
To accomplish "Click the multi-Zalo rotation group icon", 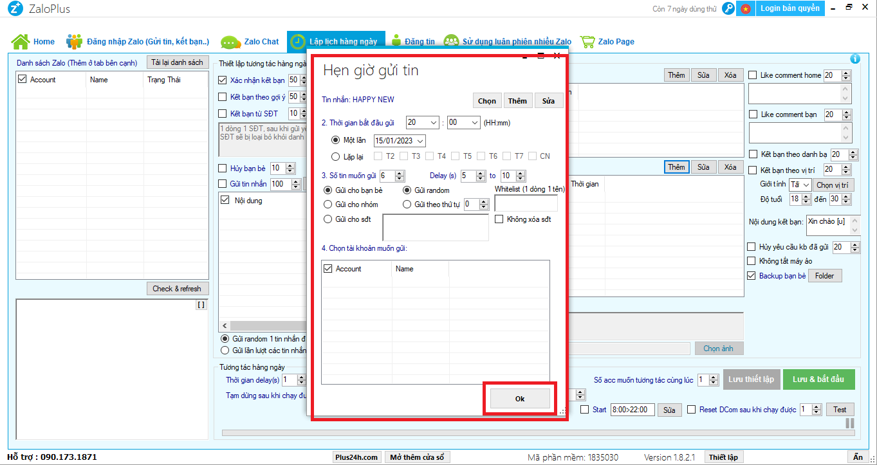I will click(x=451, y=42).
